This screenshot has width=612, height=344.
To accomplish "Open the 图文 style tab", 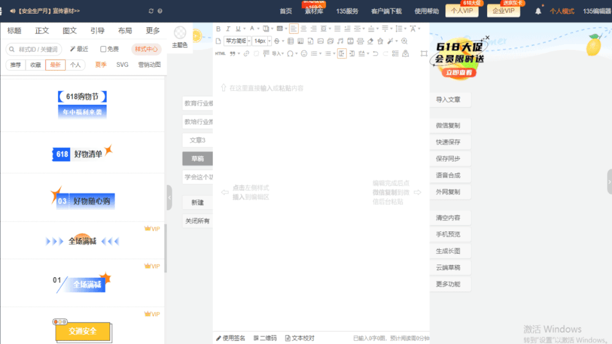I will click(x=70, y=31).
